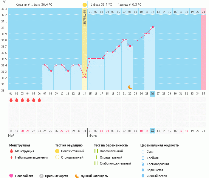Click the gray Прием лекарств pill icon

[41, 176]
